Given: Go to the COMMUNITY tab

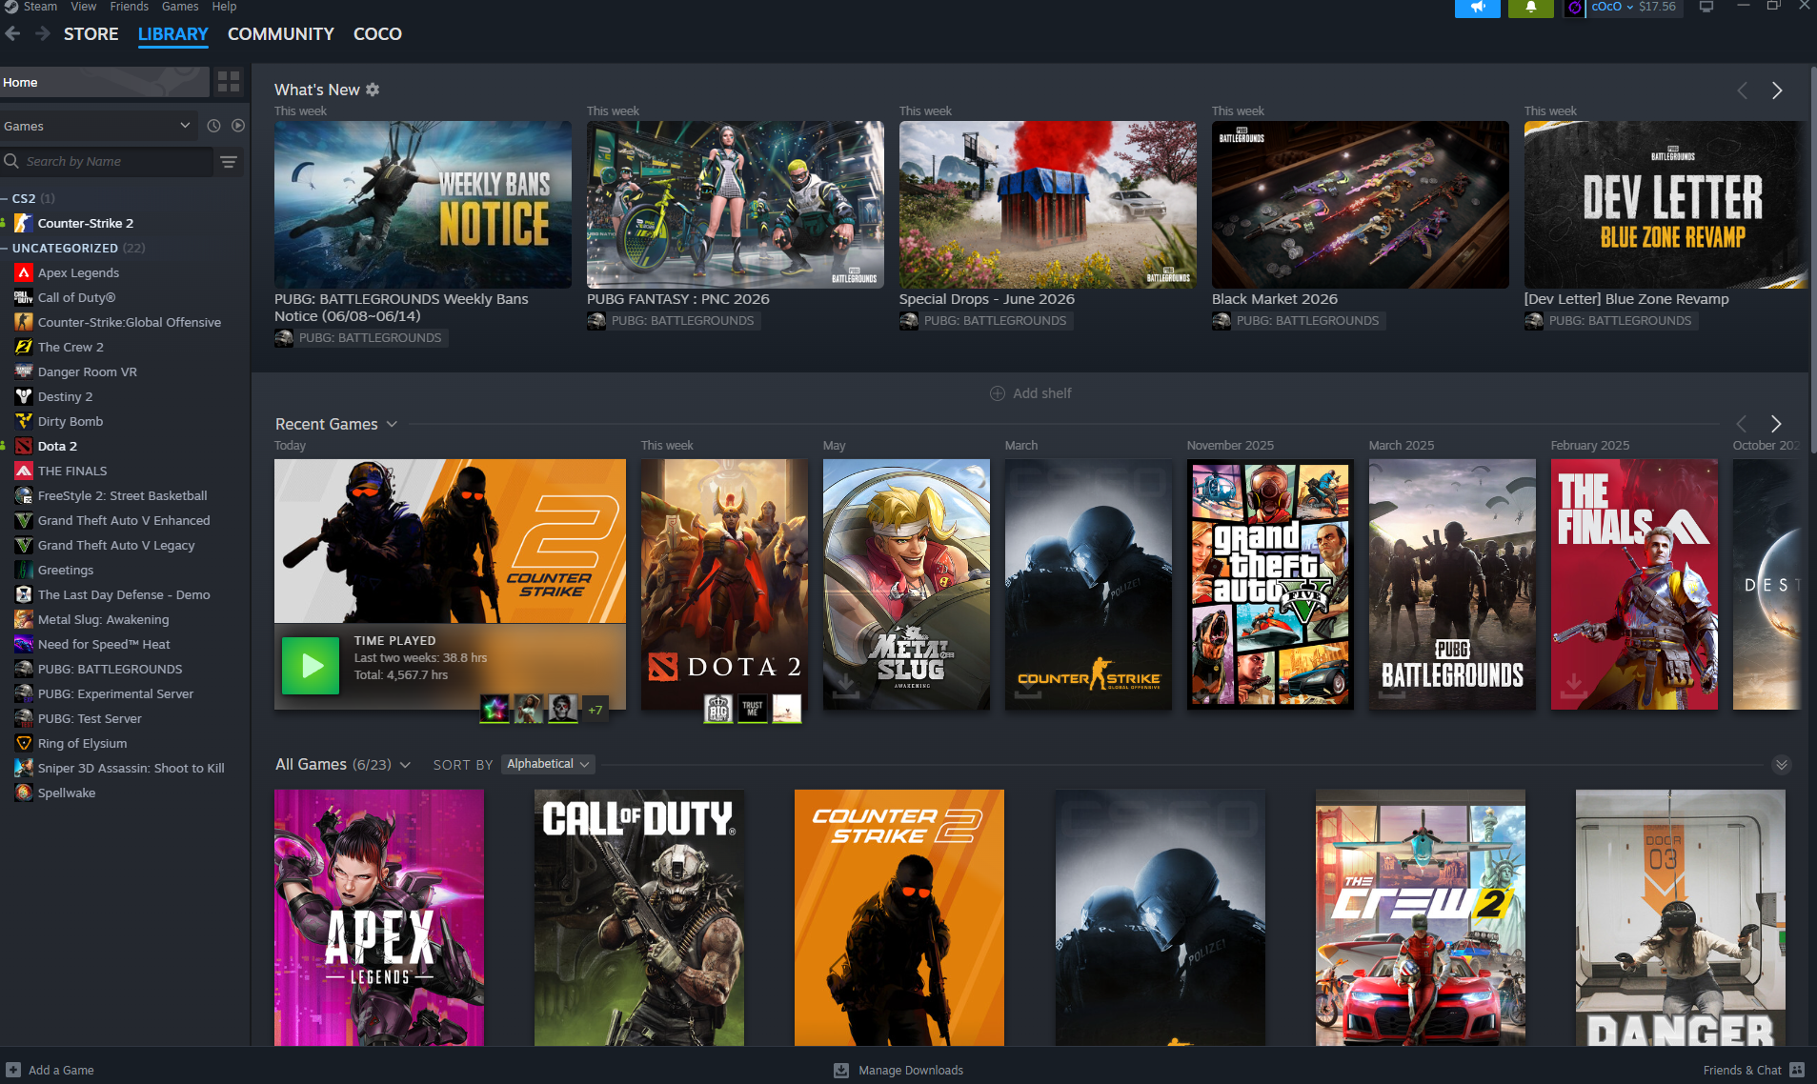Looking at the screenshot, I should point(281,34).
